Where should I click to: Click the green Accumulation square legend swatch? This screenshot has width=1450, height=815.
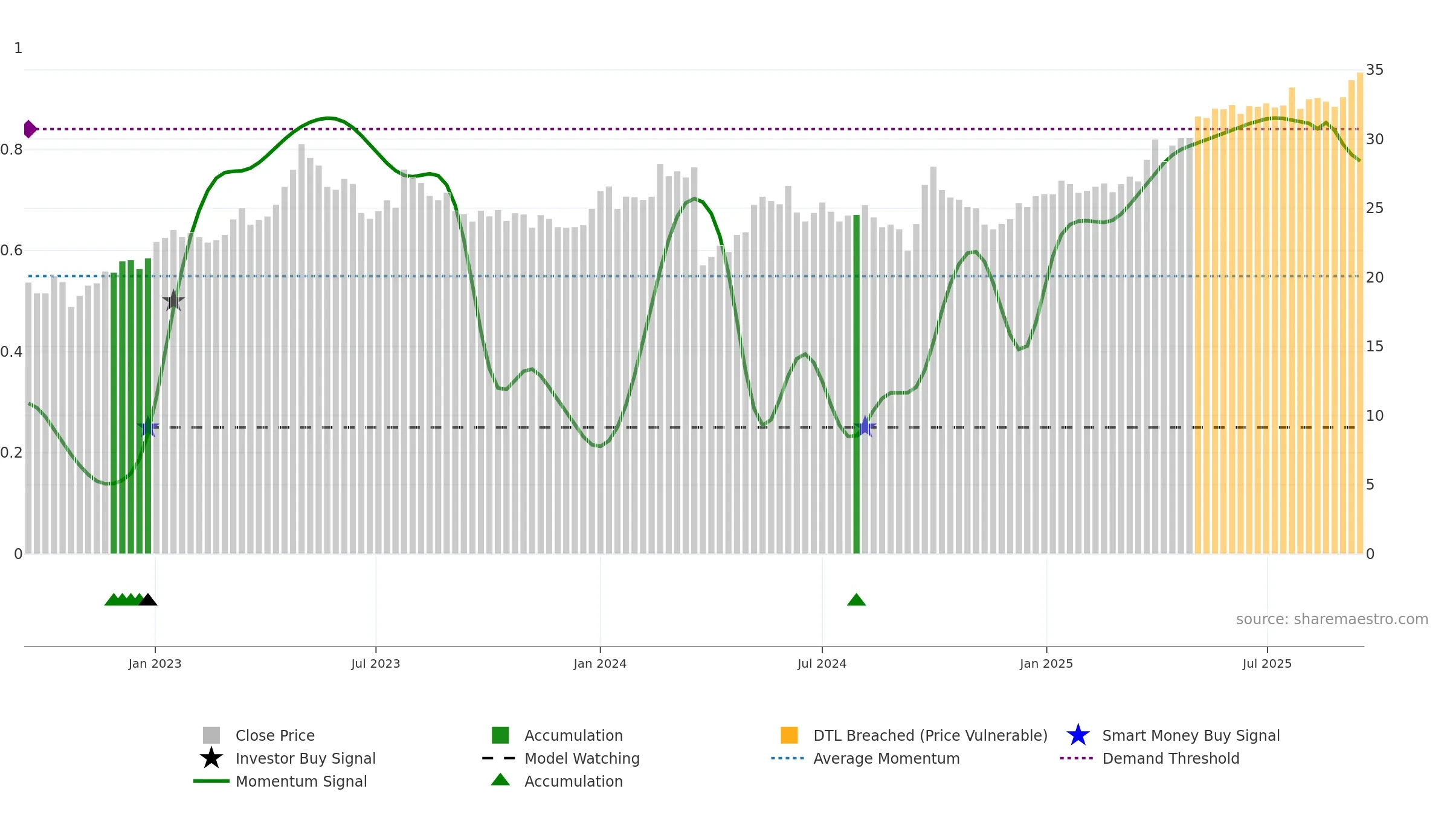coord(500,735)
